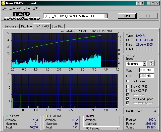Open the File menu
The image size is (161, 132).
point(5,8)
